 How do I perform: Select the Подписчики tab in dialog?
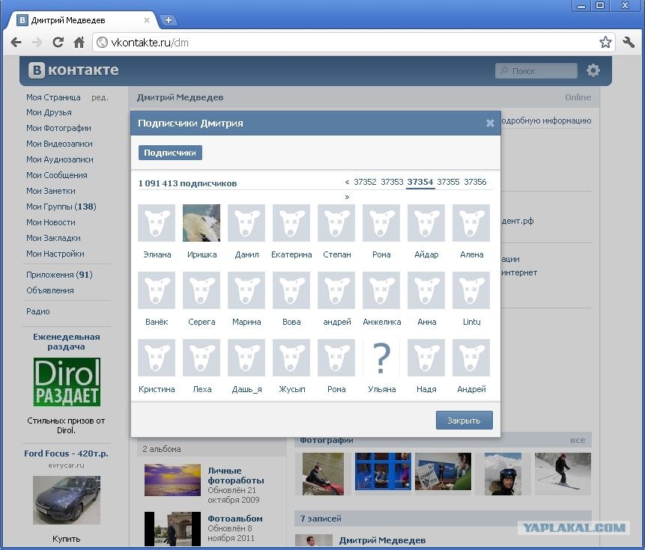point(170,153)
